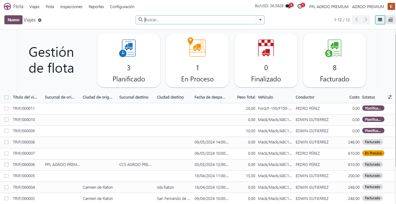Select the TRIP/000011 row checkbox
This screenshot has width=396, height=204.
7,108
